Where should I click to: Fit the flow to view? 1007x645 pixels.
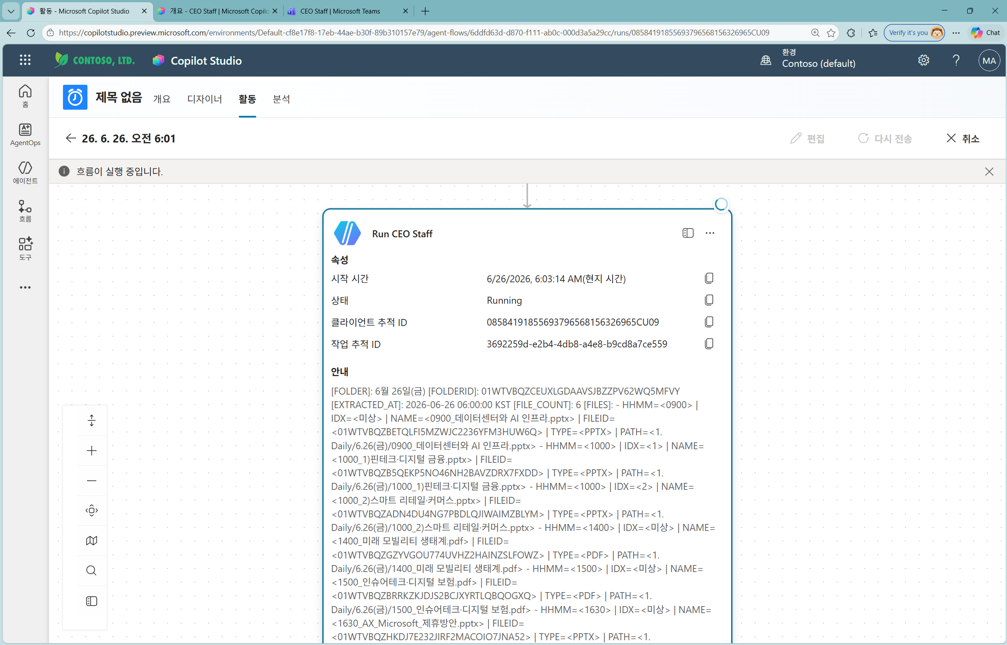[x=91, y=510]
